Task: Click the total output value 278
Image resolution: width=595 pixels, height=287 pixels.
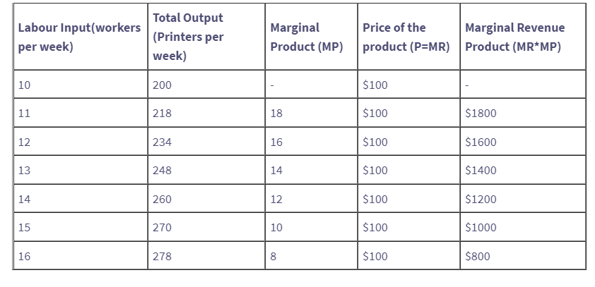Action: 163,257
